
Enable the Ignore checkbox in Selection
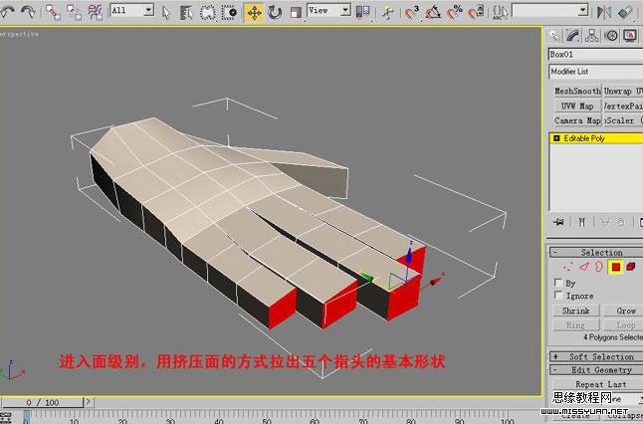pyautogui.click(x=558, y=295)
